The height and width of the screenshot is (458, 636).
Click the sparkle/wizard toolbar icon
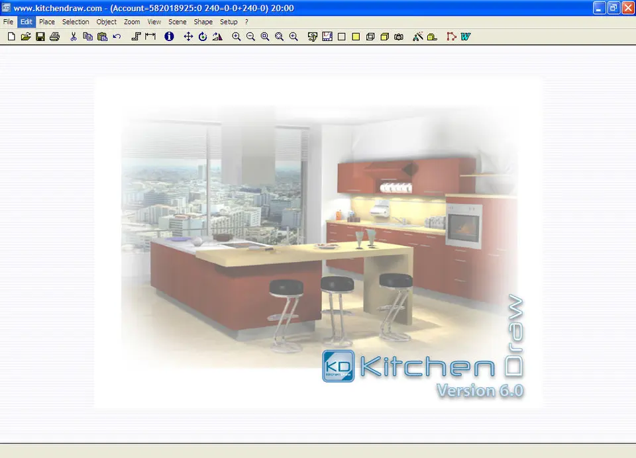pos(418,37)
